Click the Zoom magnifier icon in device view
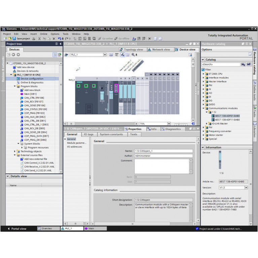This screenshot has width=258, height=258. pos(133,54)
